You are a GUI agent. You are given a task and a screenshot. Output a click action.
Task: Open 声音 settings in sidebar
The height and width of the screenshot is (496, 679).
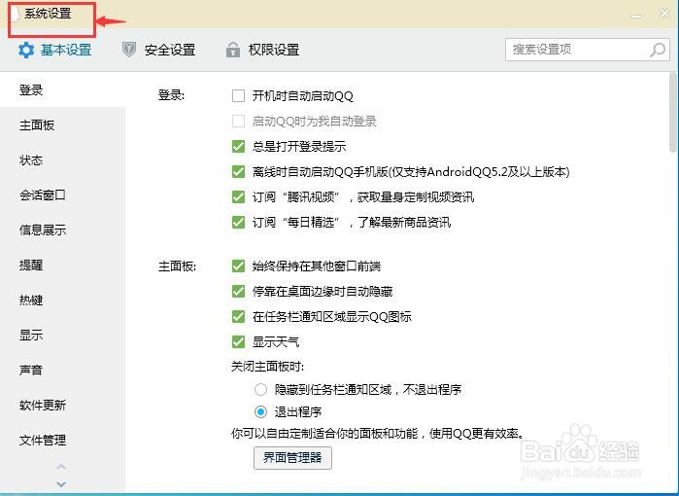point(62,371)
